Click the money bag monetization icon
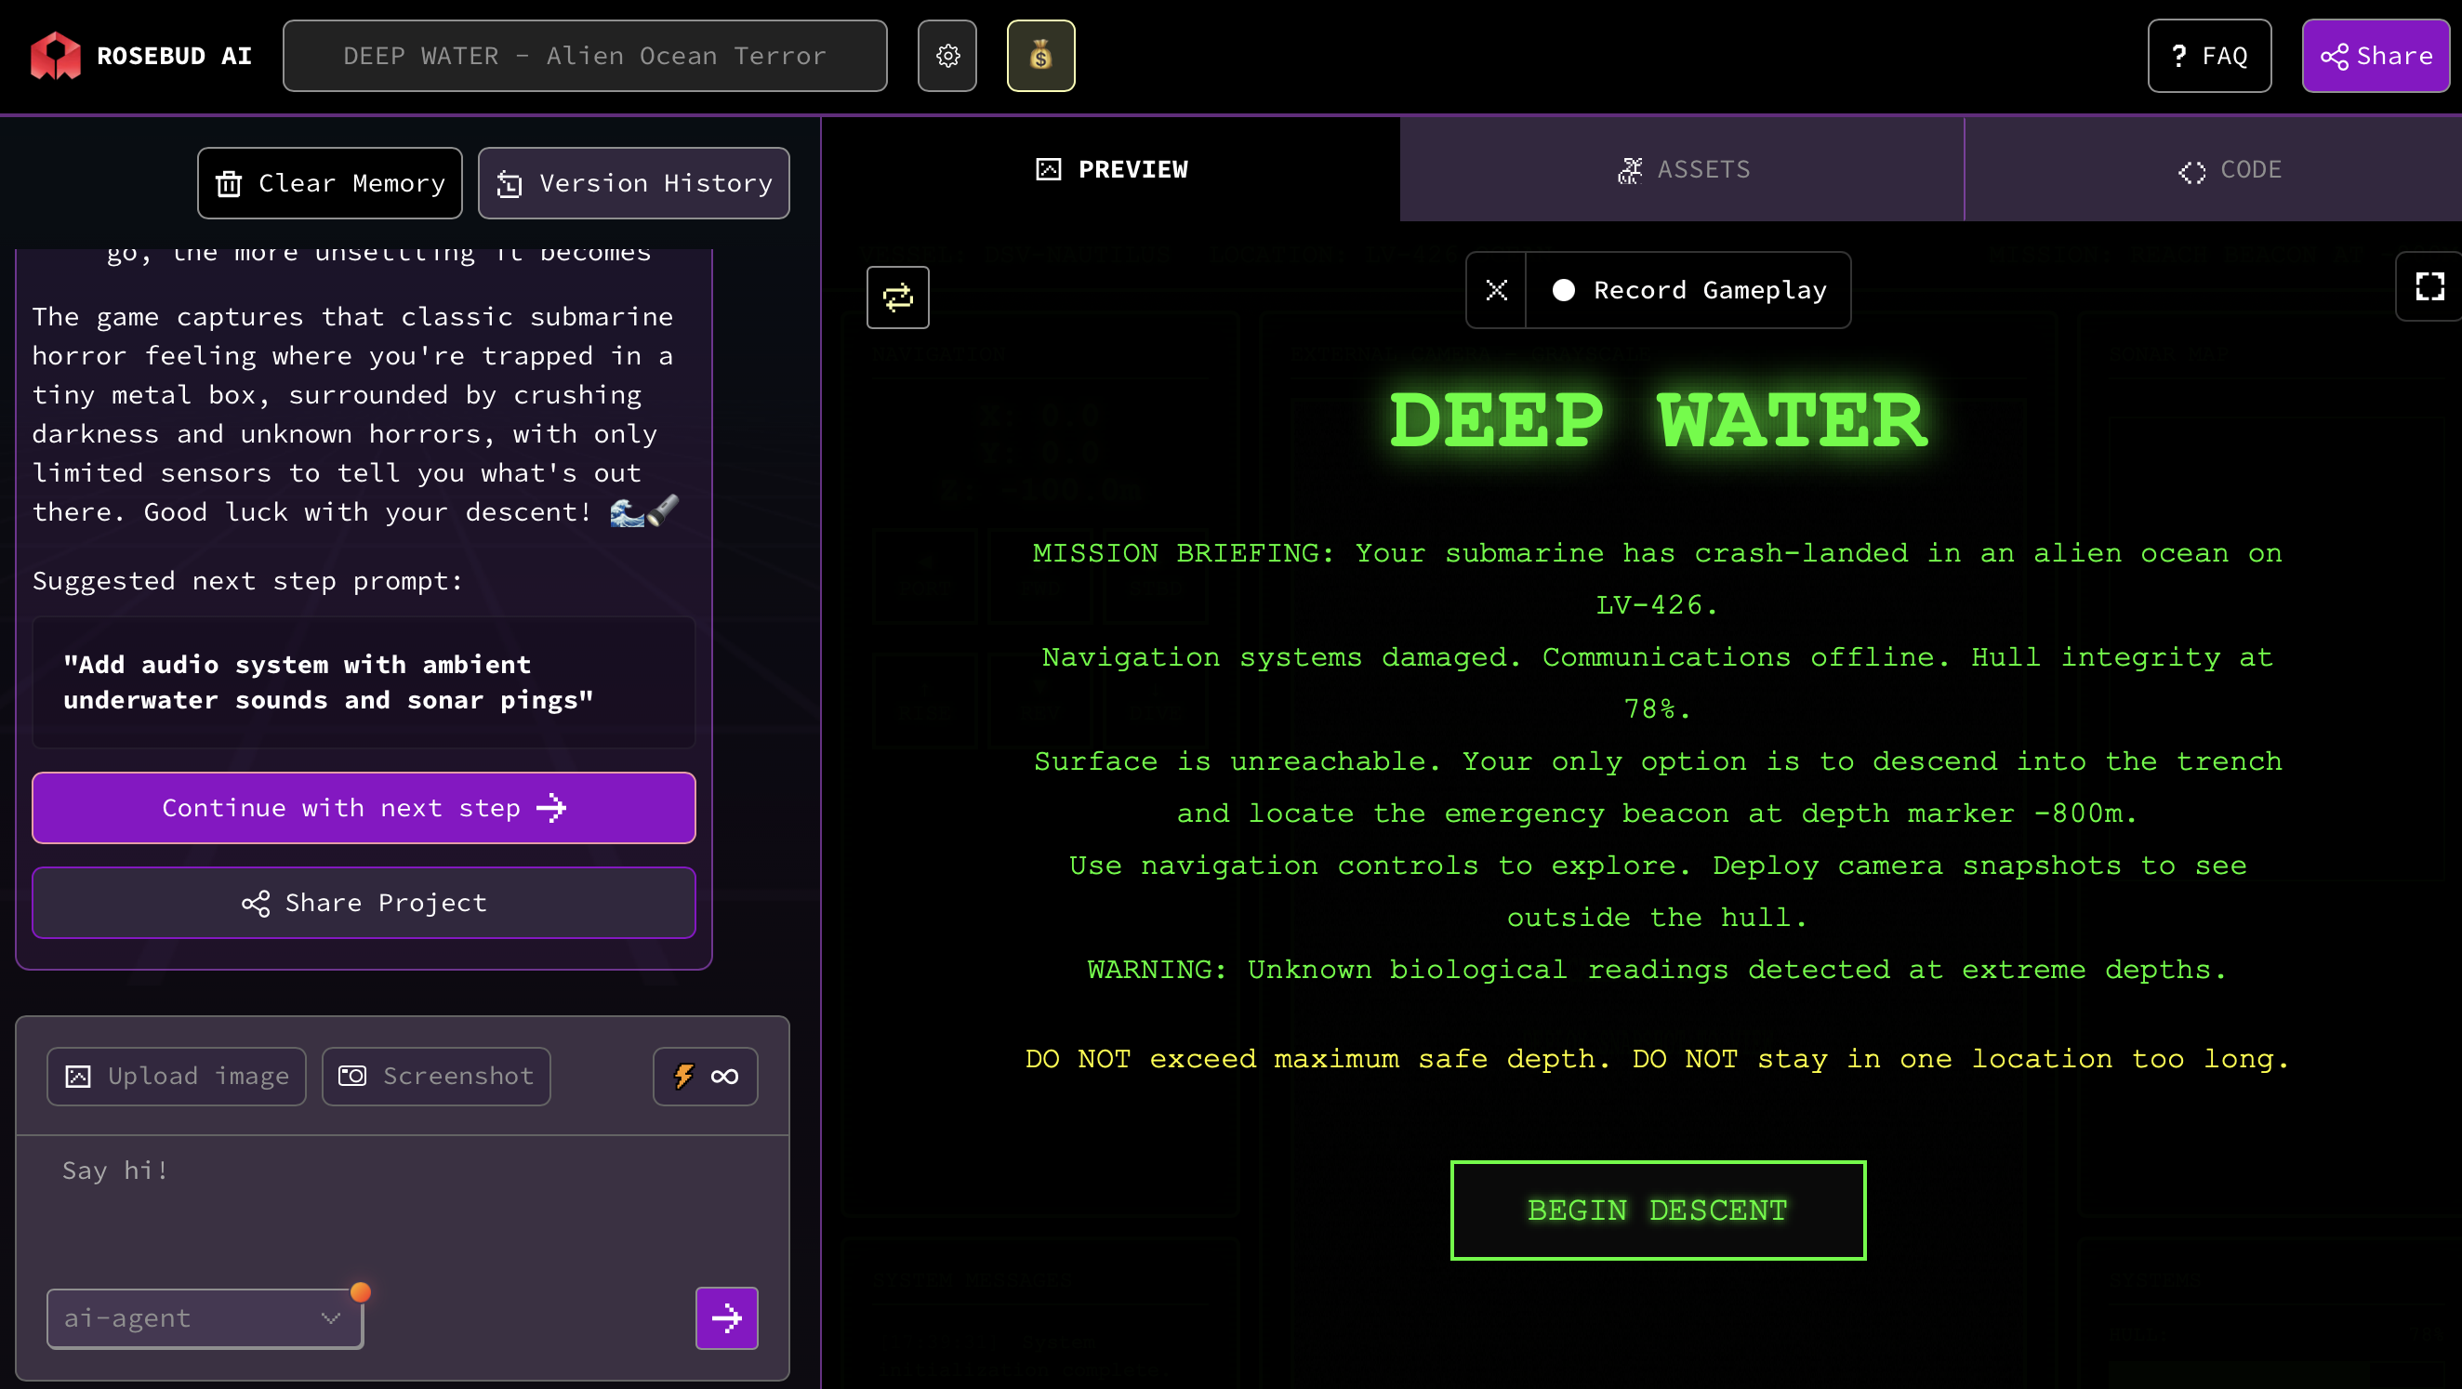 (1039, 56)
